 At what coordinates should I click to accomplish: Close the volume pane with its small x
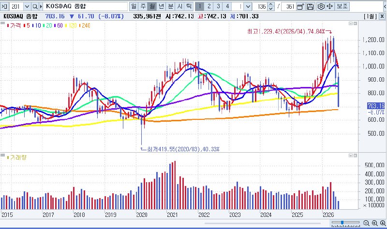[355, 156]
